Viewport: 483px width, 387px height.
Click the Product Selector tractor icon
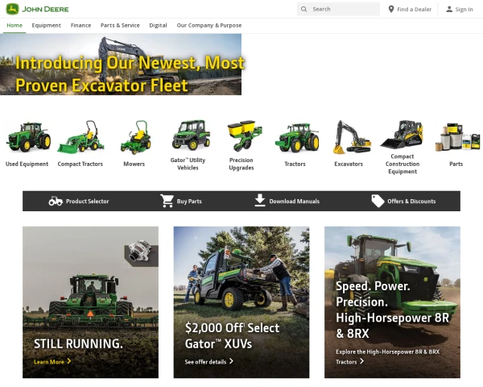coord(56,202)
